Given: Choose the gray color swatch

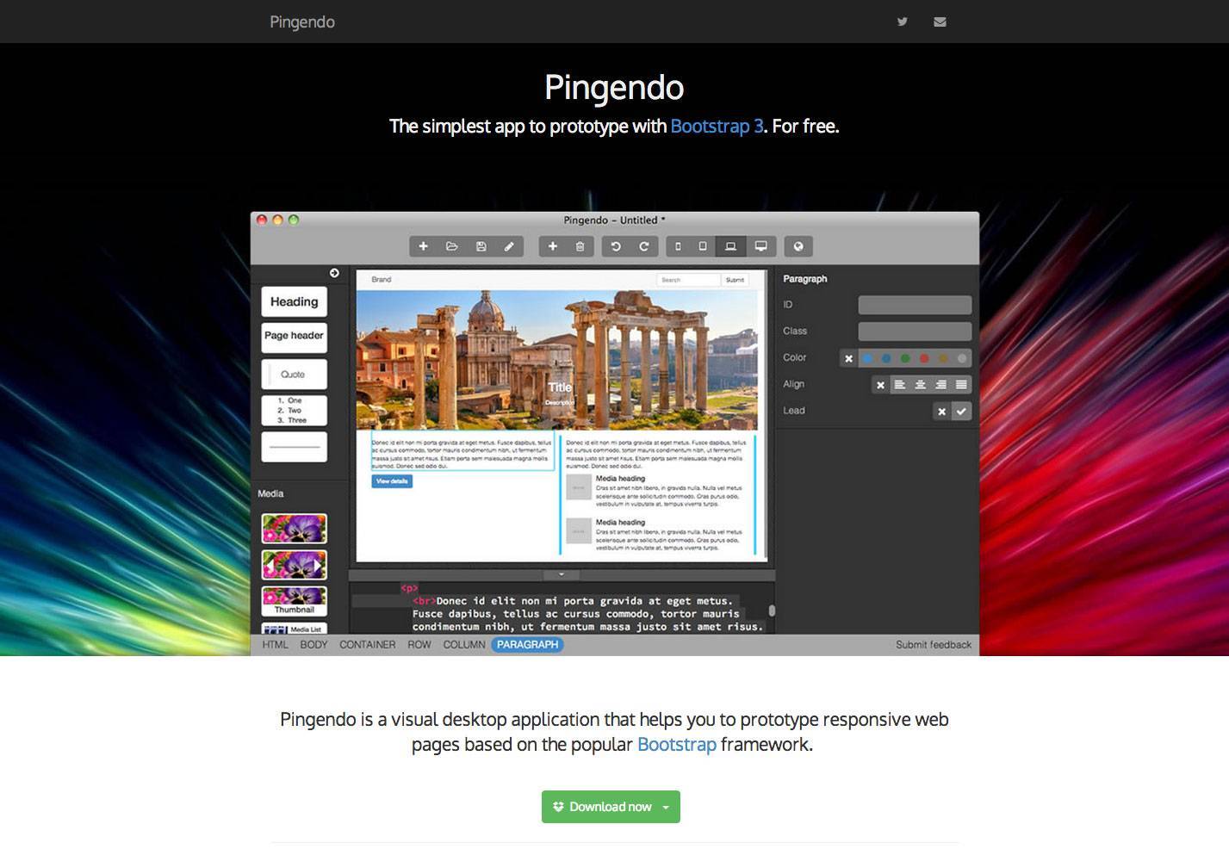Looking at the screenshot, I should [962, 358].
